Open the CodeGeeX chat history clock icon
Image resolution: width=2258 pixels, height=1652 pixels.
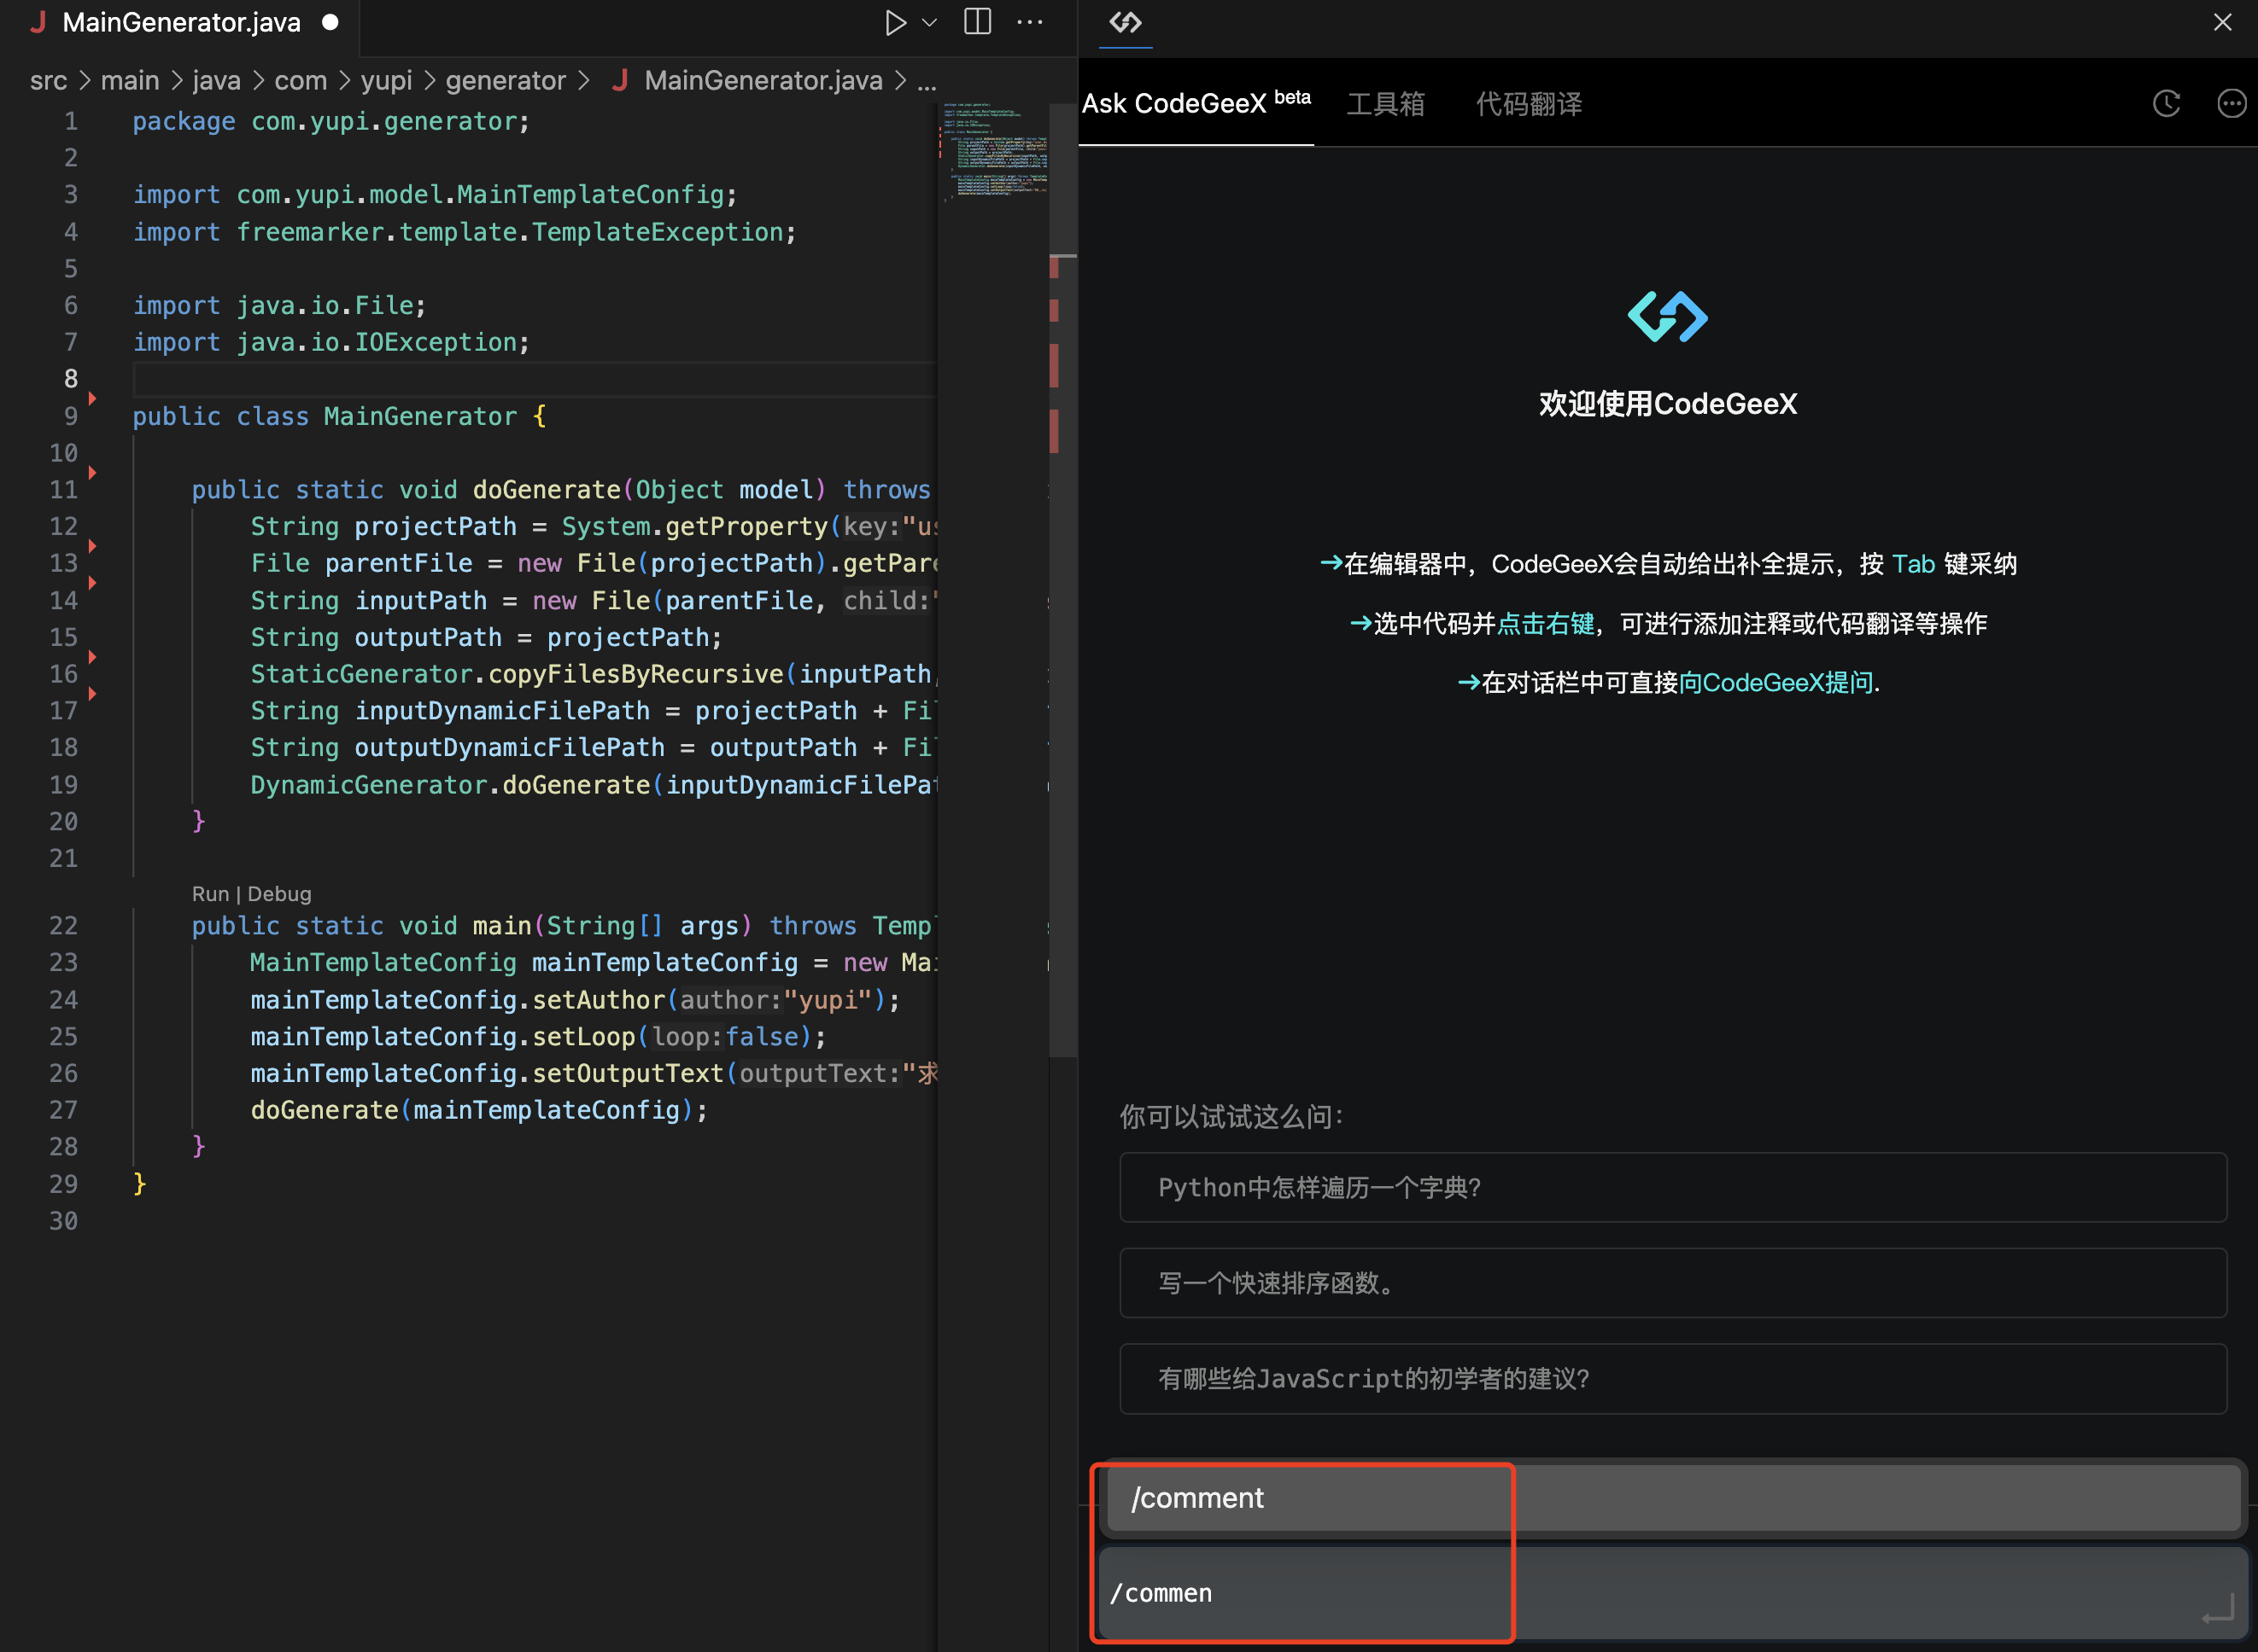click(2166, 103)
